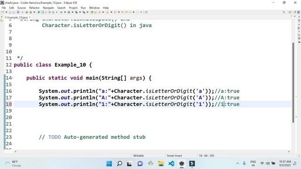
Task: Open the Help menu
Action: tap(106, 8)
